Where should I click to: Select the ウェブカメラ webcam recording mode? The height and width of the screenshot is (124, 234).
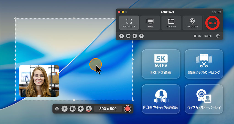(192, 23)
